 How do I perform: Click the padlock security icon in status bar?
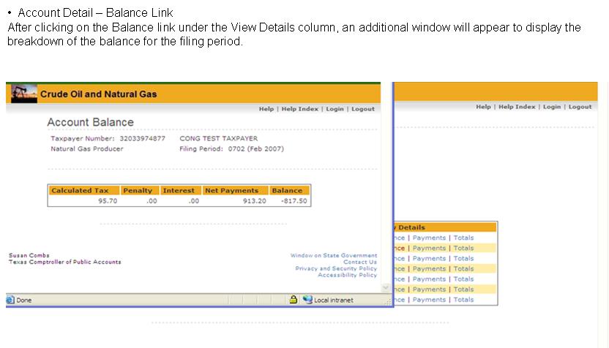[x=293, y=300]
